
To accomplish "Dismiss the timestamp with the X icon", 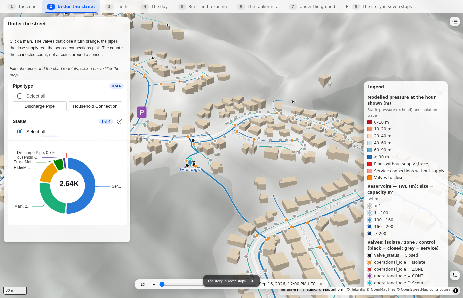I will [x=321, y=284].
